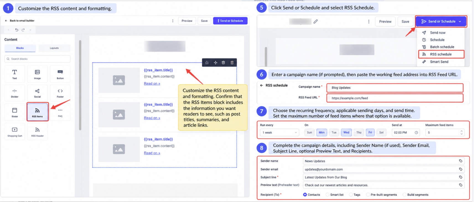The width and height of the screenshot is (474, 202).
Task: Click the undo arrow in the email builder
Action: click(x=17, y=30)
